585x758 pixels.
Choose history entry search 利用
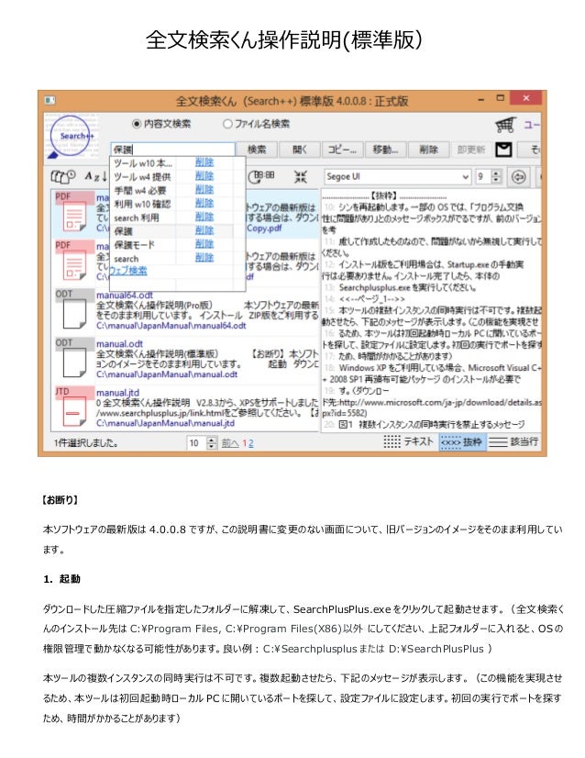click(137, 217)
